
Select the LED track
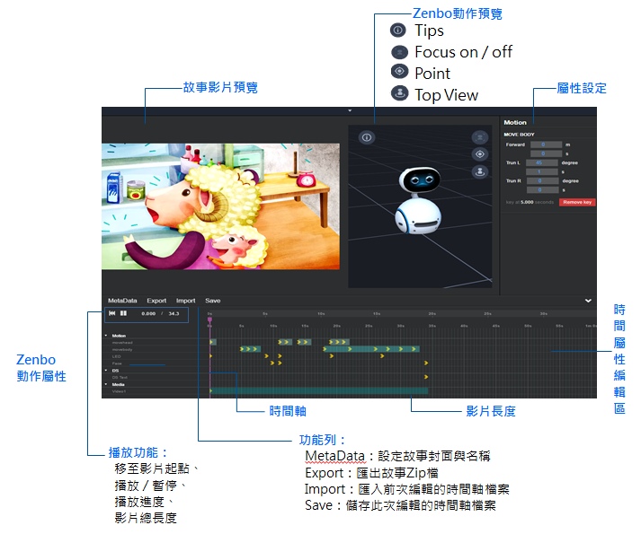[117, 356]
